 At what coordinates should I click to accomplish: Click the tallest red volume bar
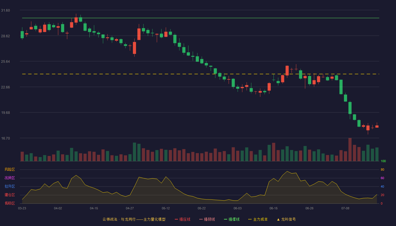[350, 149]
